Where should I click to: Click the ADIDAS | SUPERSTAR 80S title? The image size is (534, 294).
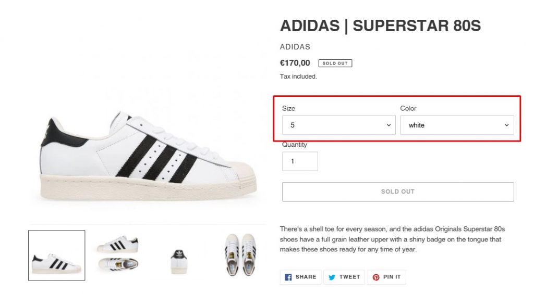(380, 26)
